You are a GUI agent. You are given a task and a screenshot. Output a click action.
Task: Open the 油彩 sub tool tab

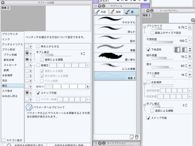coord(116,12)
